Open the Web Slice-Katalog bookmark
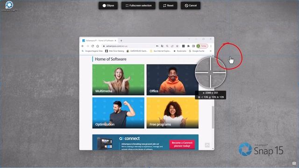This screenshot has width=299, height=168. (114, 51)
